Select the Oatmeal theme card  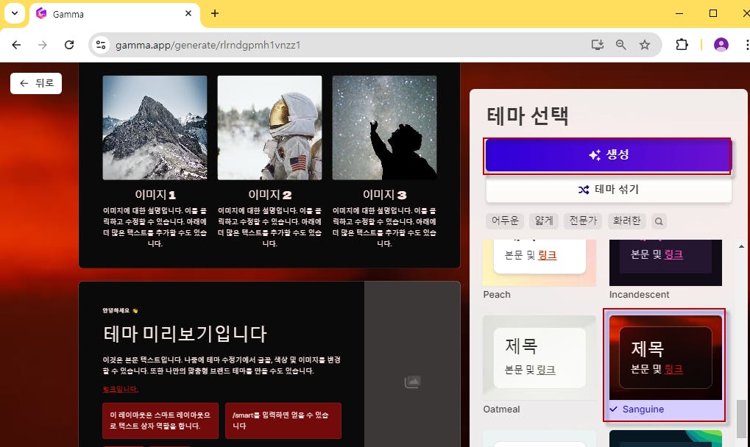click(539, 365)
